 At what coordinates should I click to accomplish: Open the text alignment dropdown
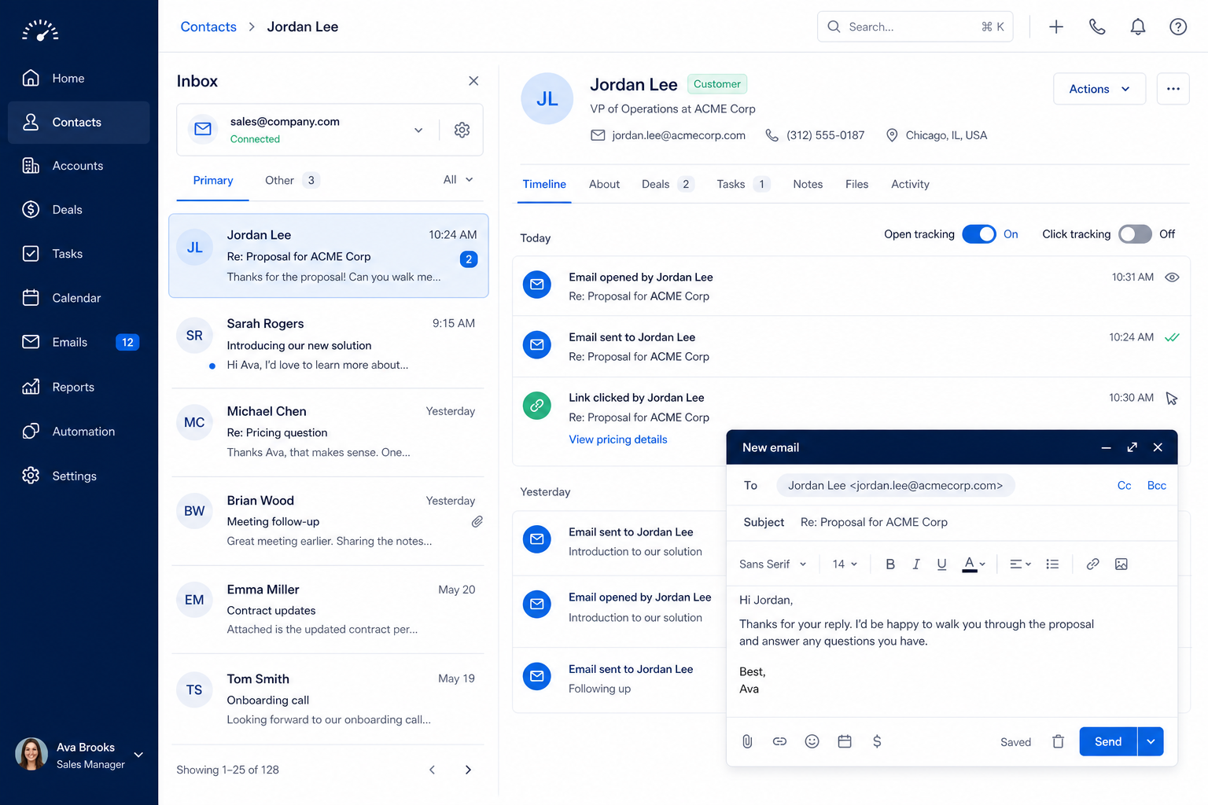coord(1020,564)
